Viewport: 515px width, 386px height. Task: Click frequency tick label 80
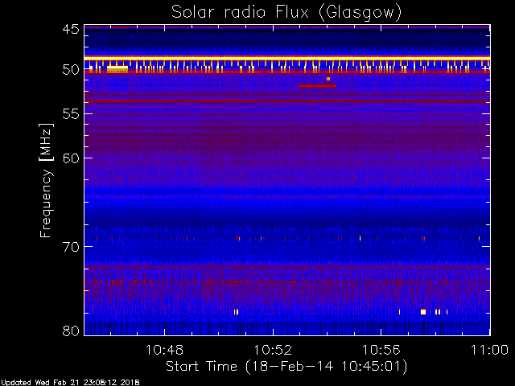[x=71, y=331]
